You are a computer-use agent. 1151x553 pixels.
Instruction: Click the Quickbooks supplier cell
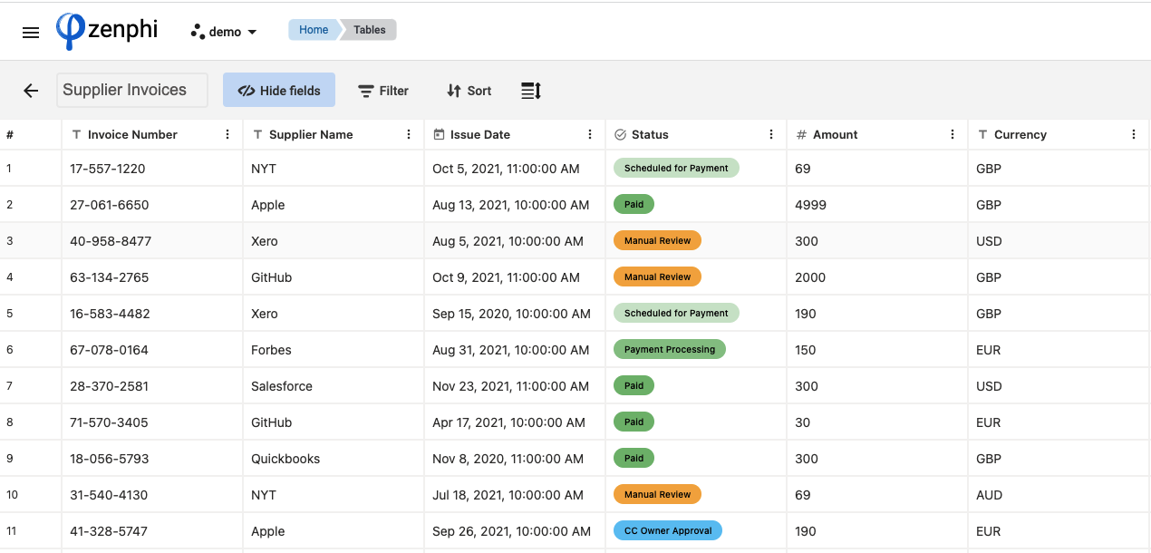(334, 459)
